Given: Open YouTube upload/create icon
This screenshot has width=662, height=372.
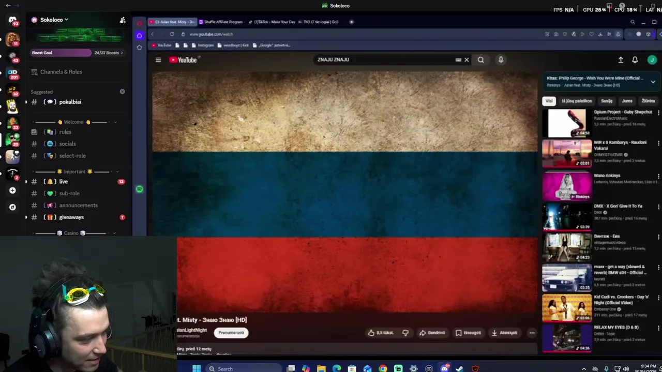Looking at the screenshot, I should tap(621, 60).
